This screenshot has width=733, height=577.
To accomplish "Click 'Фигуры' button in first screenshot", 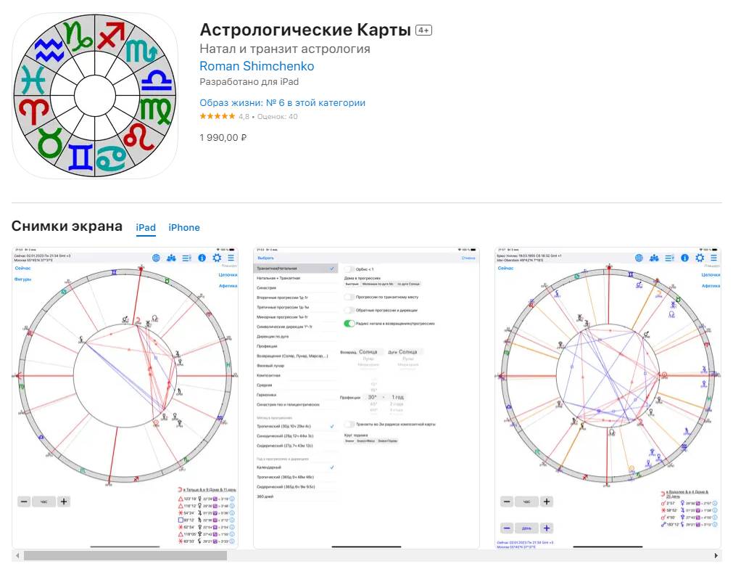I will (22, 279).
